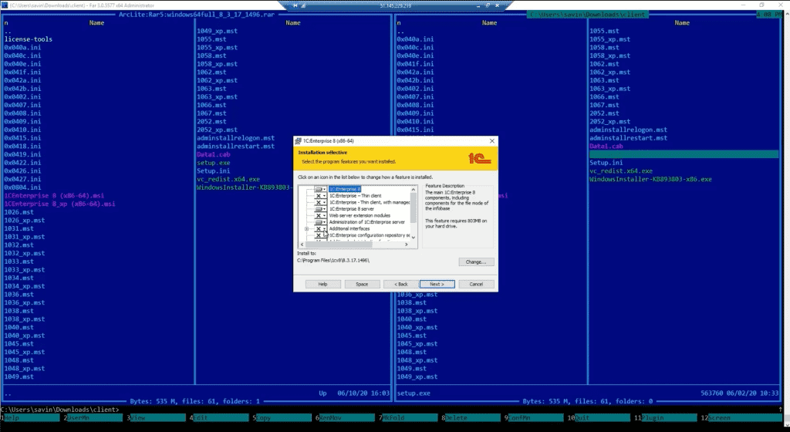Viewport: 790px width, 432px height.
Task: Open install-state icon for 1C:Enterprise 8 server
Action: tap(320, 209)
